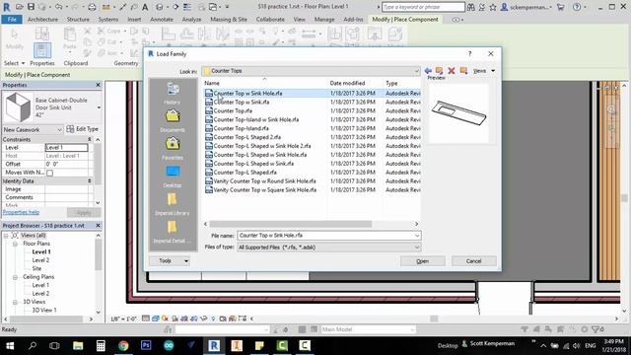Screen dimensions: 631x355
Task: Select Level 2 under Floor Plans
Action: click(x=40, y=260)
